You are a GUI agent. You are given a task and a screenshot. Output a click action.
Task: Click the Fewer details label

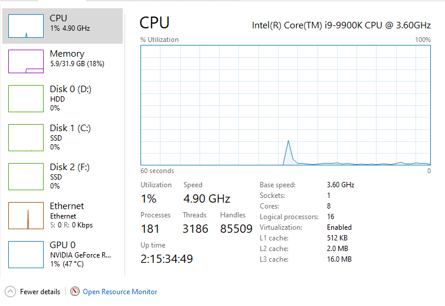pyautogui.click(x=40, y=292)
